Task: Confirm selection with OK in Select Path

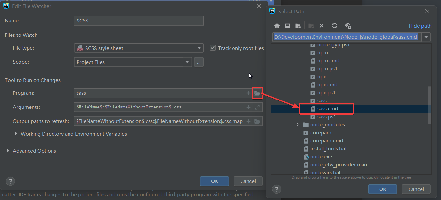Action: point(382,189)
